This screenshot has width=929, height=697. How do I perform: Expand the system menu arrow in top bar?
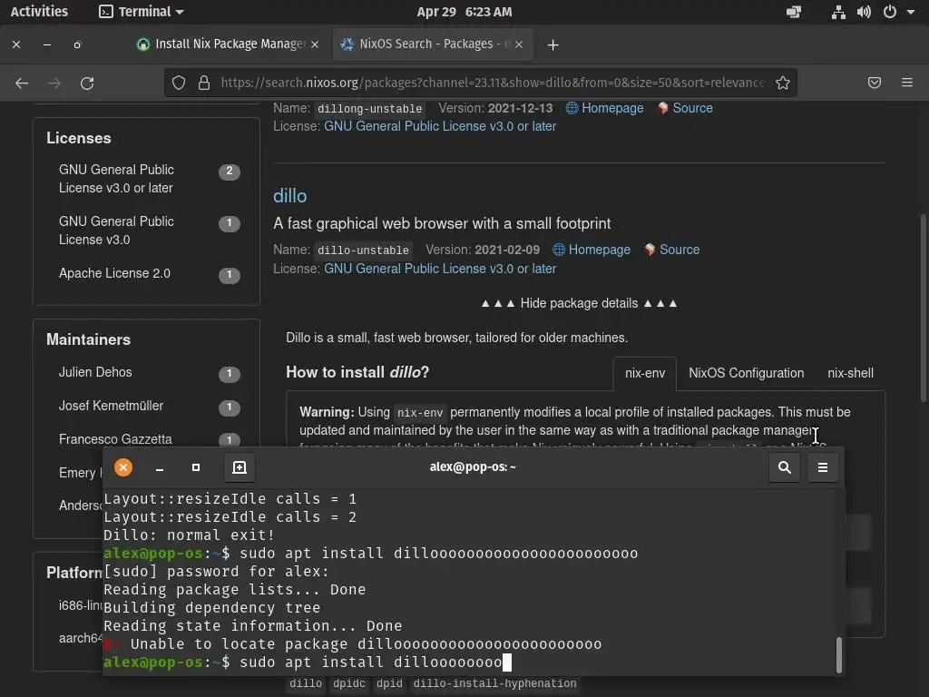click(x=911, y=12)
